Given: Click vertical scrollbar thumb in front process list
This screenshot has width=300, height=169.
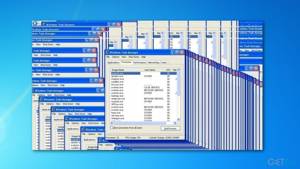Looking at the screenshot, I should pyautogui.click(x=178, y=84).
